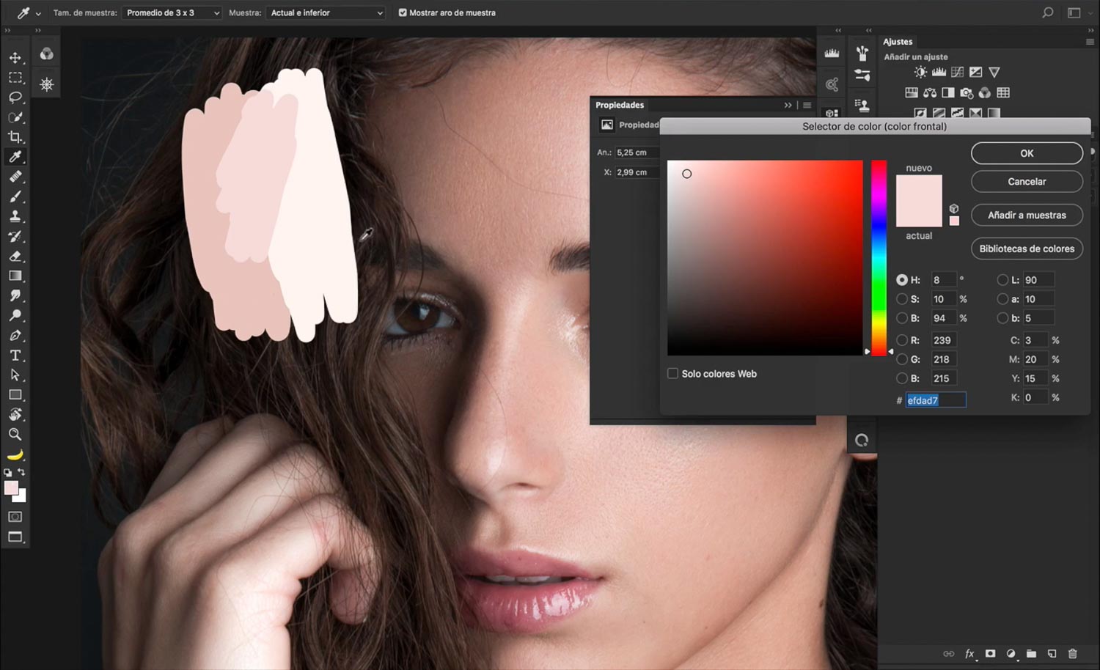Open Muestra Actual e inferior dropdown

(x=326, y=12)
